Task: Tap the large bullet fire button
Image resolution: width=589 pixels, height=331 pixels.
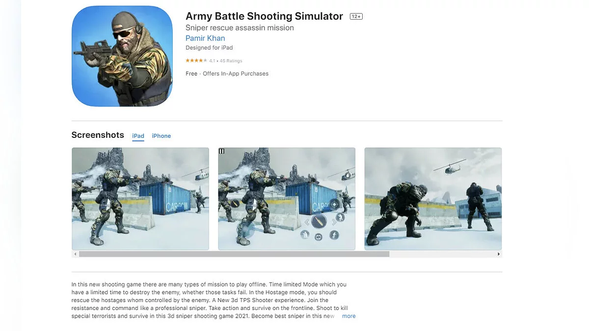Action: (319, 221)
